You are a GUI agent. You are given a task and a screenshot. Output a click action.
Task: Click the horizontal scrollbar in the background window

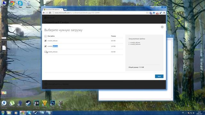click(135, 99)
